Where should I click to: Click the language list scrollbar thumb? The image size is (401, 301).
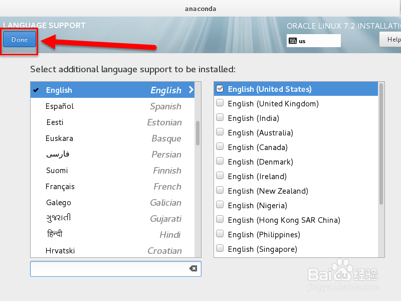pos(197,133)
